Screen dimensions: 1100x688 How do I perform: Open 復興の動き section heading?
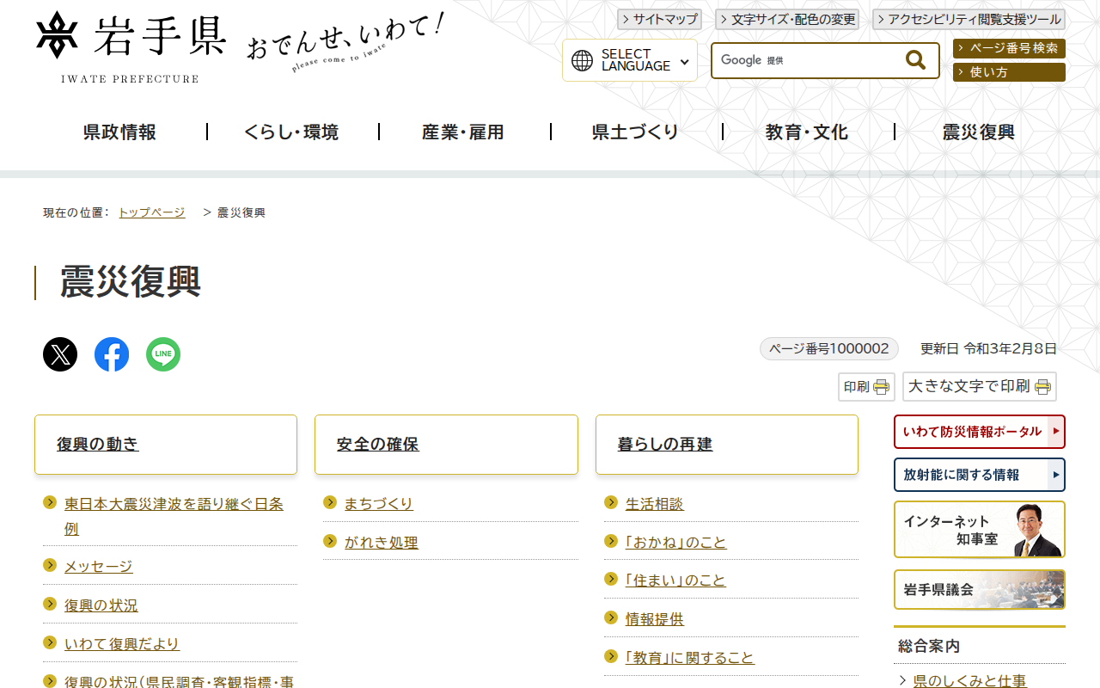(x=98, y=445)
